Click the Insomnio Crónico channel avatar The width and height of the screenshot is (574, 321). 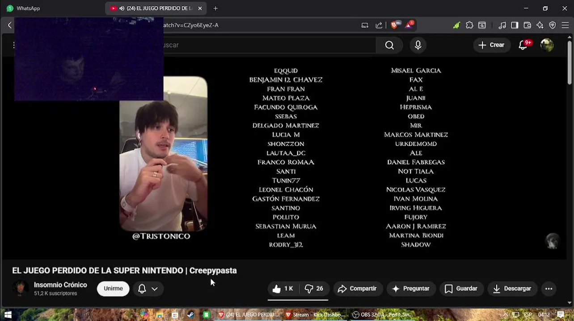click(x=20, y=288)
